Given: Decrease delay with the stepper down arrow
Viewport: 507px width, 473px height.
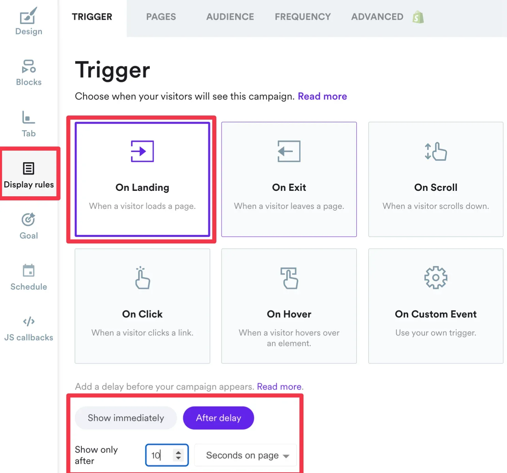Looking at the screenshot, I should point(178,458).
